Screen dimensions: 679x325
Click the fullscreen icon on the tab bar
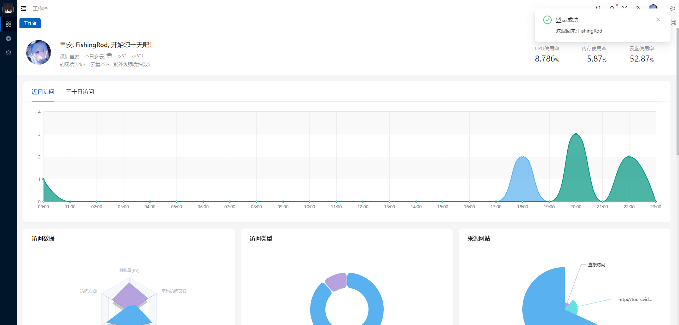(673, 23)
